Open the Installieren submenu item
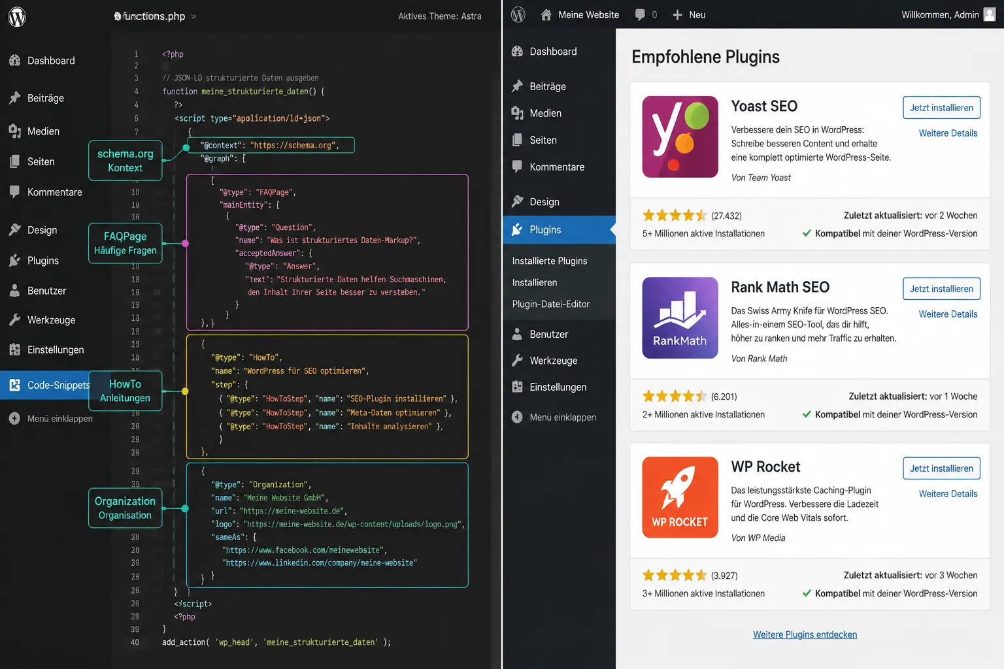The height and width of the screenshot is (669, 1004). click(535, 282)
